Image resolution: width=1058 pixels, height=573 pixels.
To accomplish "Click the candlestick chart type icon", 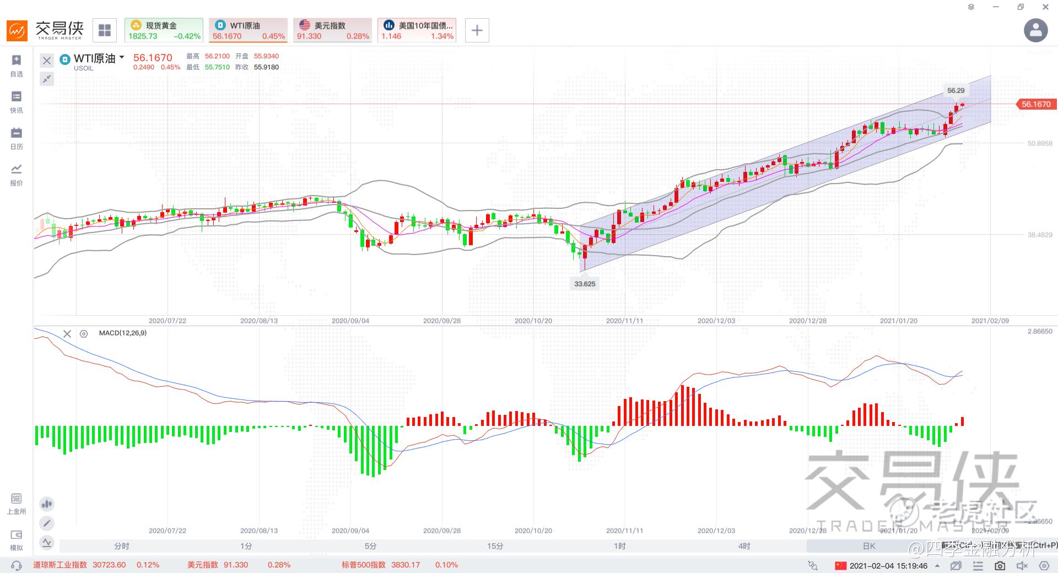I will coord(47,504).
